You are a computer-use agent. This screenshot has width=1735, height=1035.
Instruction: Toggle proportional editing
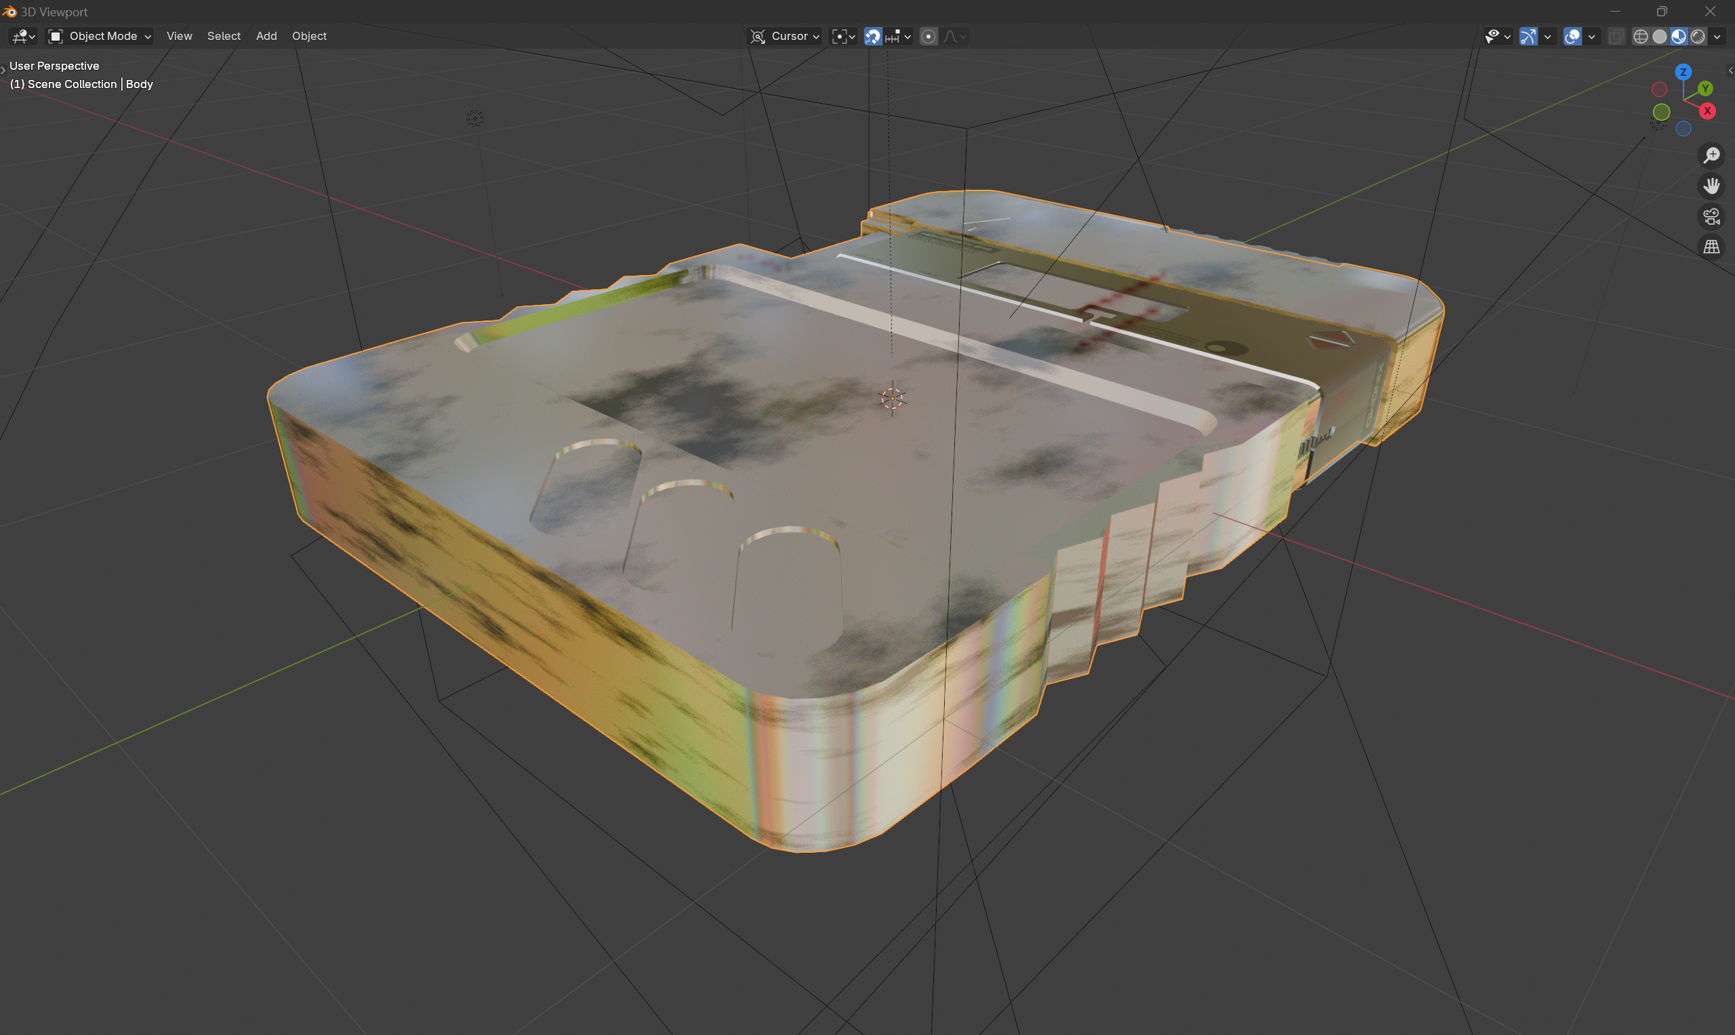tap(928, 37)
